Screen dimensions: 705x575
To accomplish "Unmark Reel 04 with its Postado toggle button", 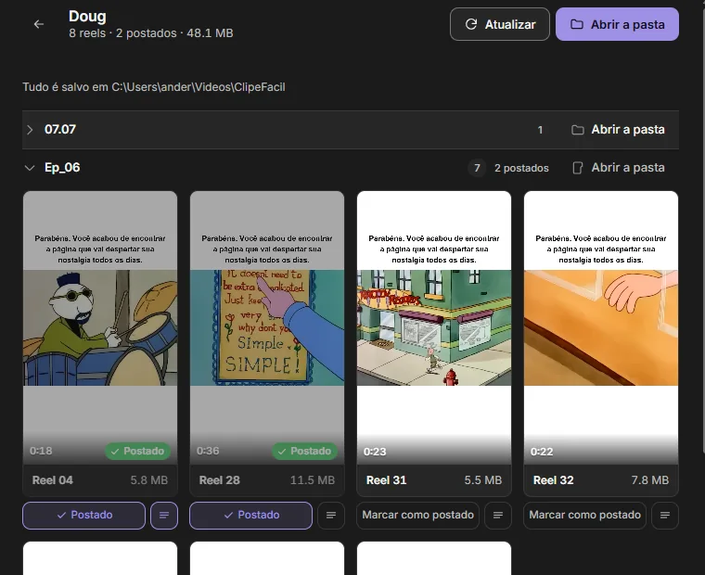I will 84,516.
